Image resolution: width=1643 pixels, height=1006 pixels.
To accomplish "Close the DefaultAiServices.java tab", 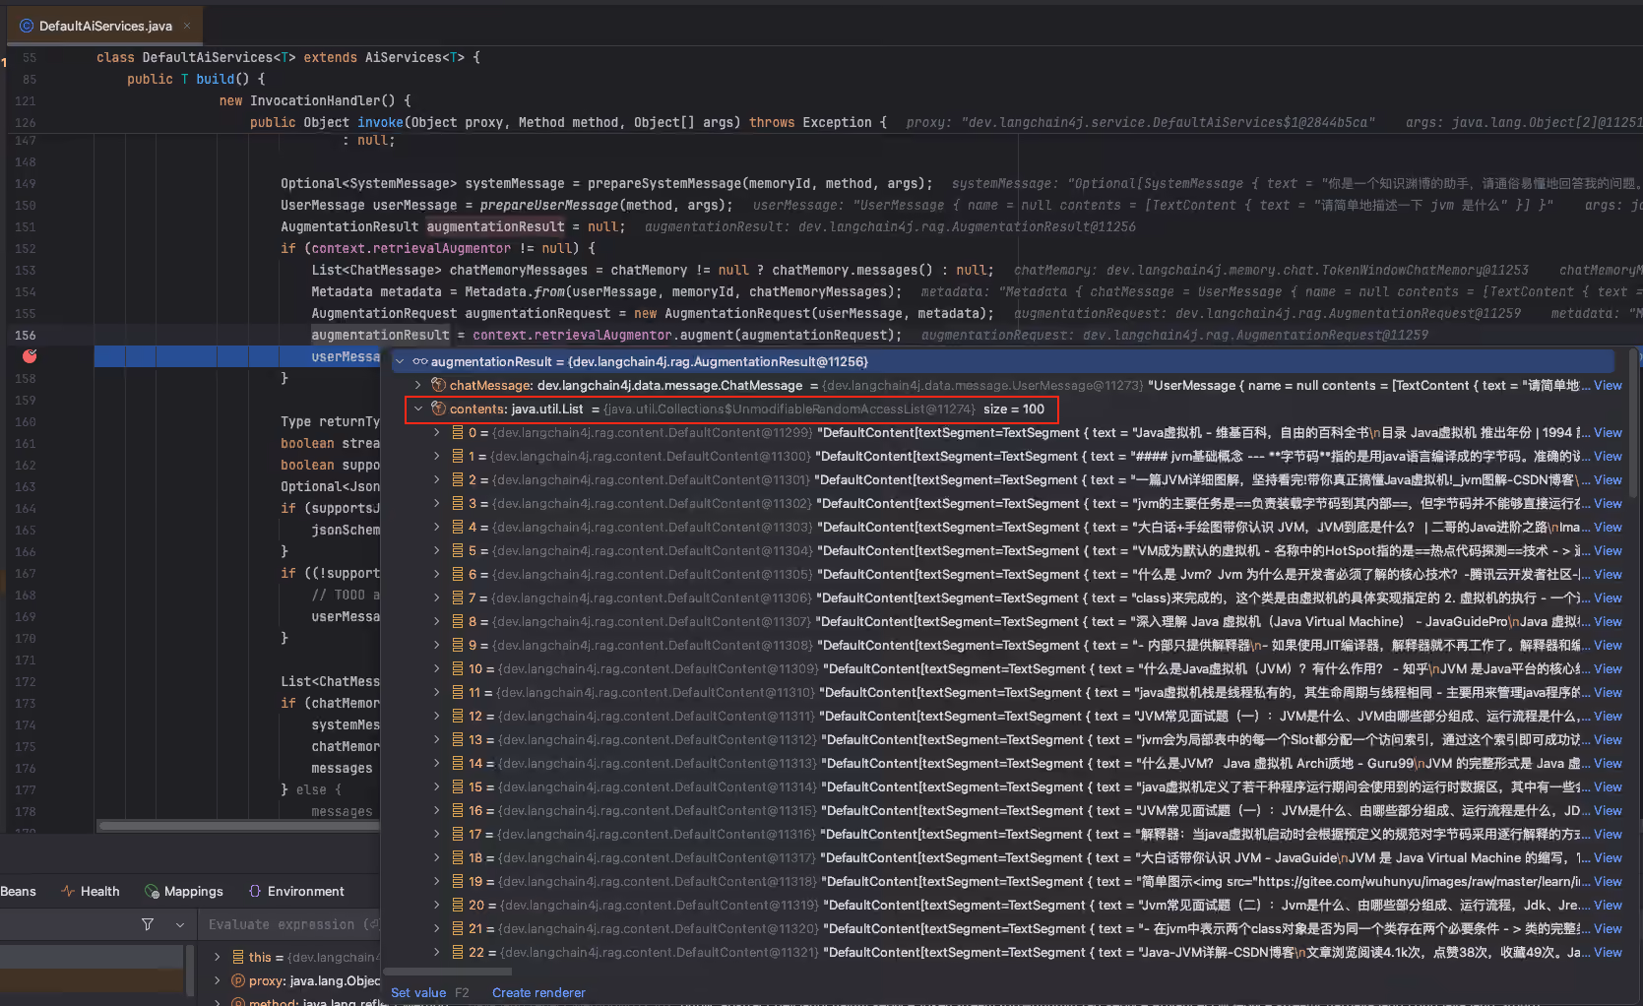I will [x=187, y=26].
